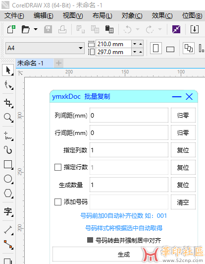Select the Ellipse tool
205x264 pixels.
click(x=8, y=179)
